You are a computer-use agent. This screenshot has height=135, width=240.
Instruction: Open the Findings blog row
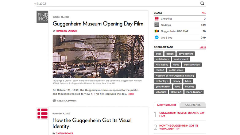point(180,25)
